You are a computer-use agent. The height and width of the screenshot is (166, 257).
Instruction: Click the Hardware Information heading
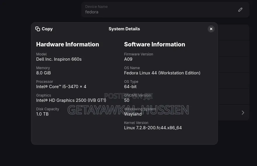point(67,44)
